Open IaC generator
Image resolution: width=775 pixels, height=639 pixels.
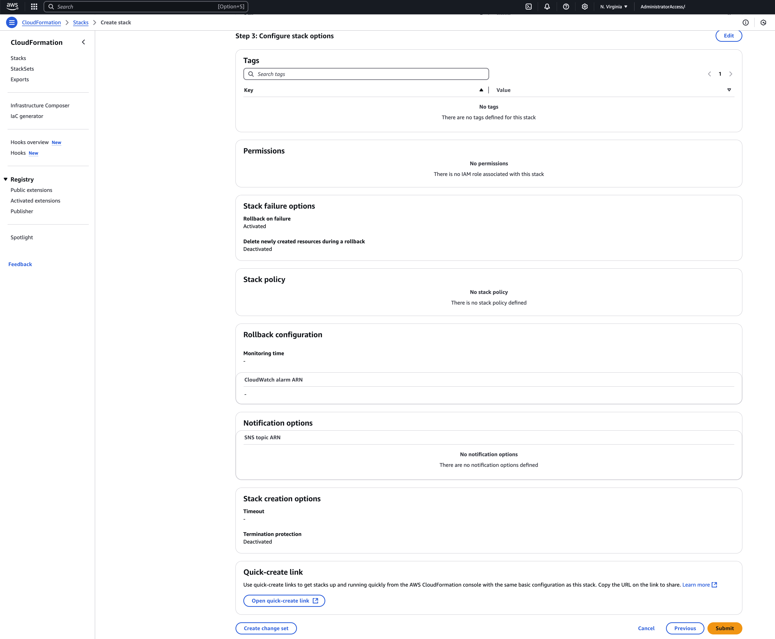tap(27, 116)
